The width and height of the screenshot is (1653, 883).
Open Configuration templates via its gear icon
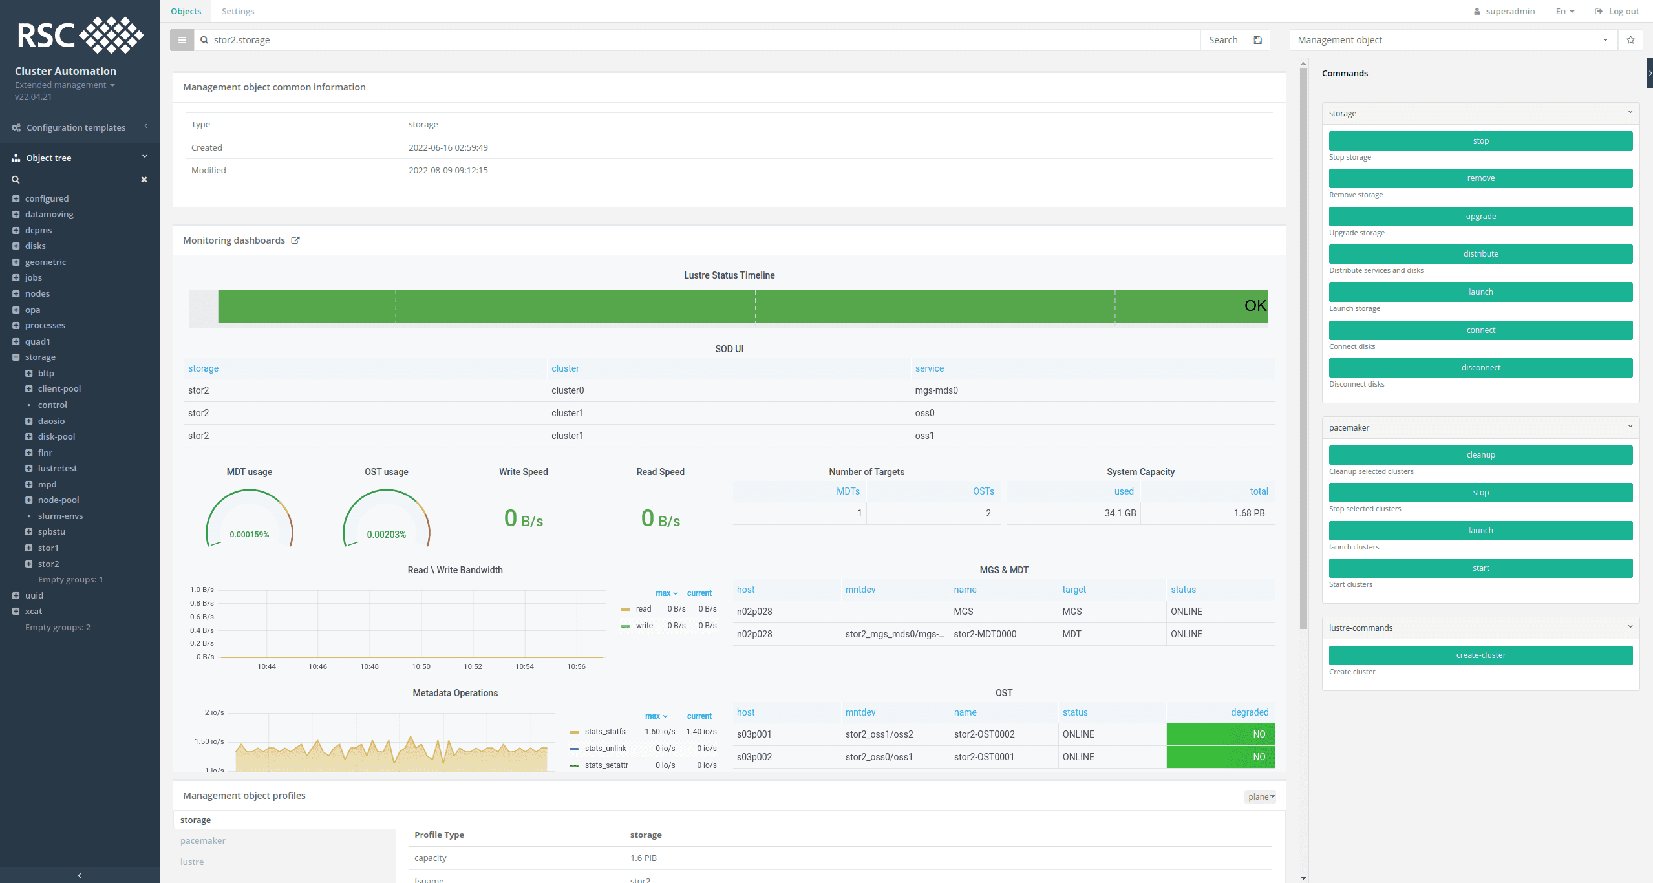[x=16, y=127]
